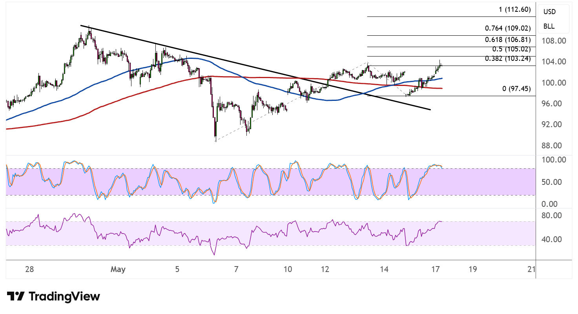Click the USD currency label
This screenshot has height=314, width=578.
(549, 12)
